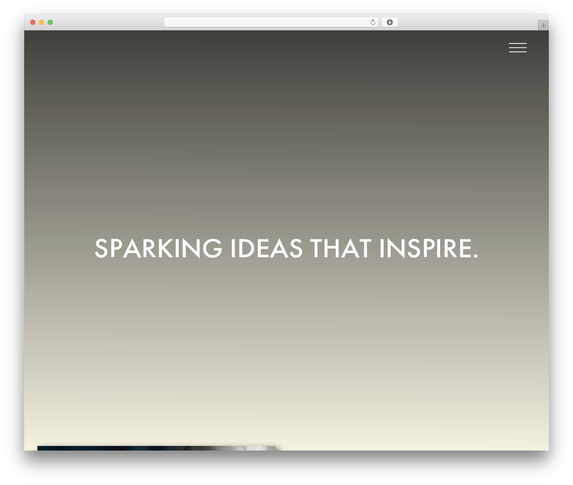Screen dimensions: 573x485
Task: Click the green fullscreen window dot
Action: [x=50, y=22]
